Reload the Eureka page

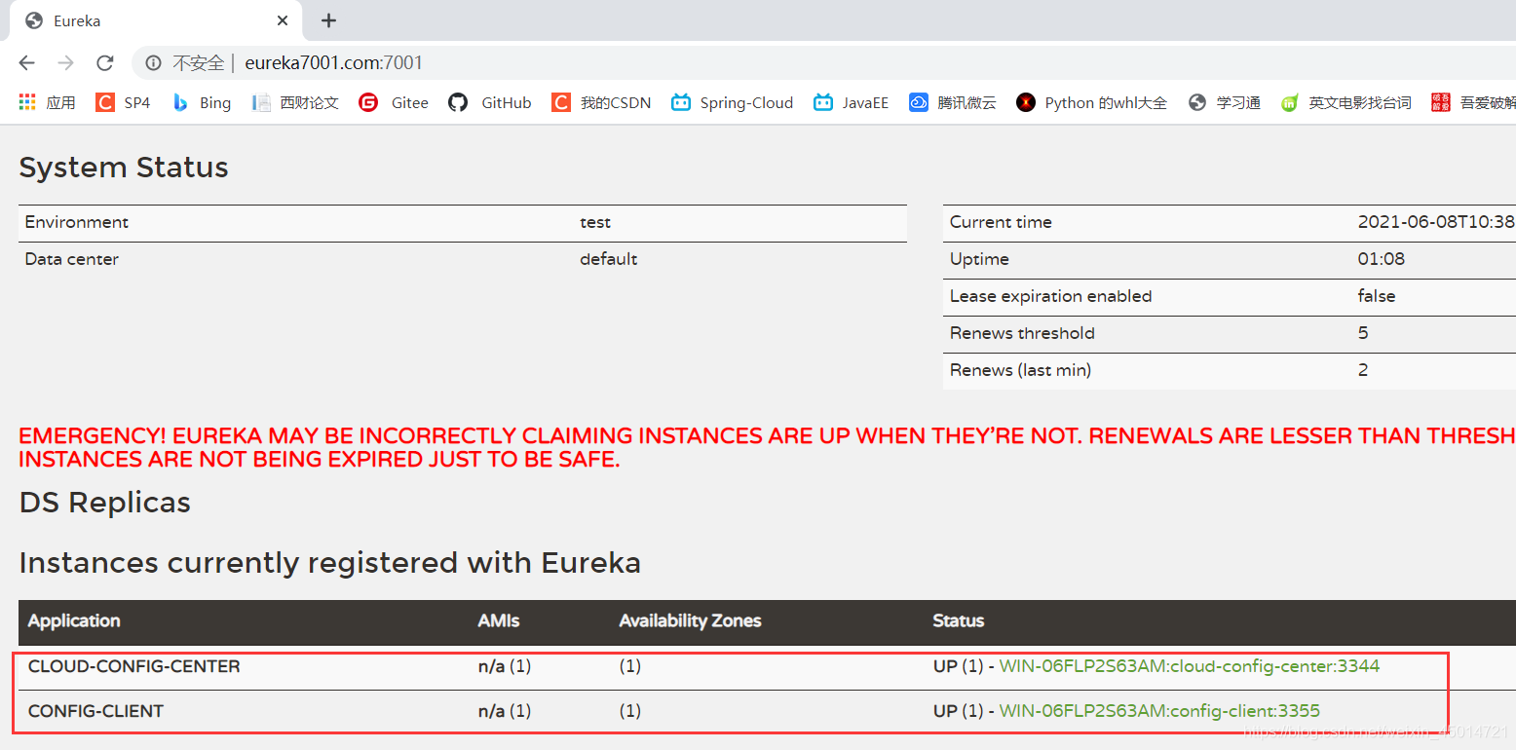(105, 63)
